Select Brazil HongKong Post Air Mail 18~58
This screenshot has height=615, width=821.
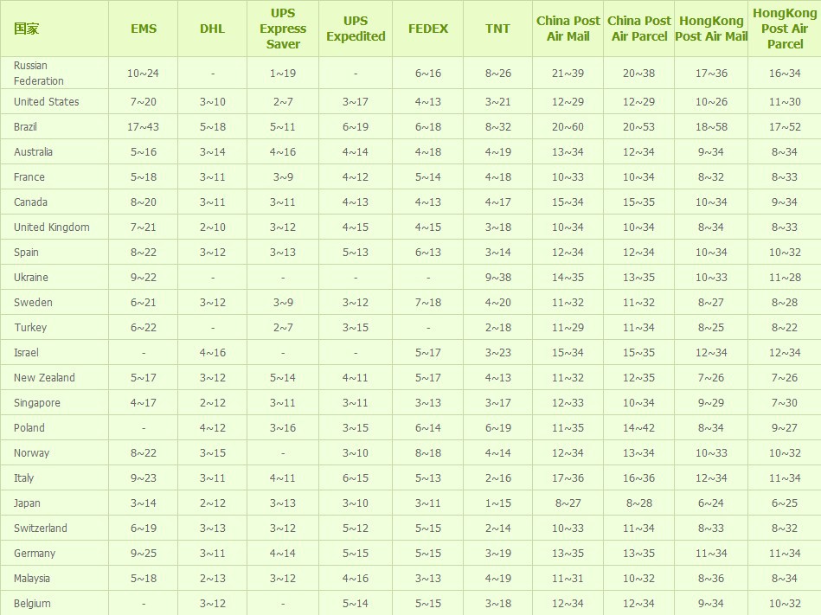pos(711,126)
